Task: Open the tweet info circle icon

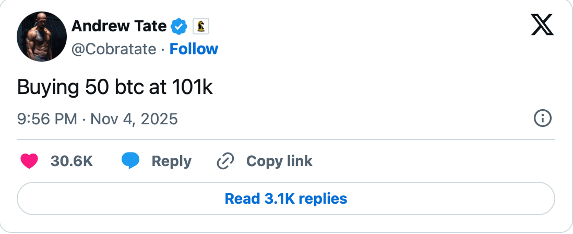Action: click(x=543, y=119)
